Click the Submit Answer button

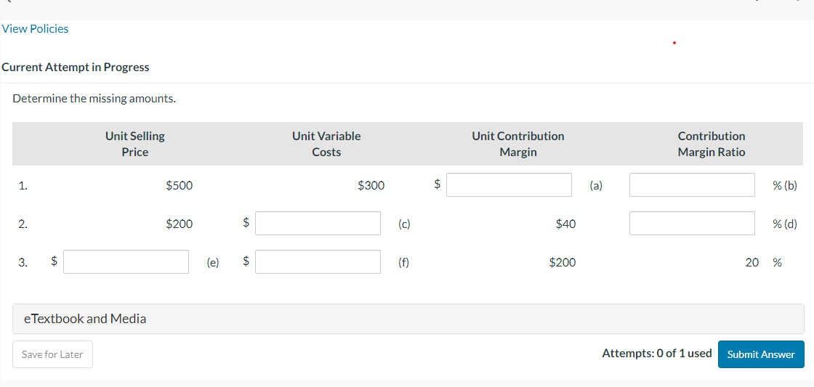760,354
